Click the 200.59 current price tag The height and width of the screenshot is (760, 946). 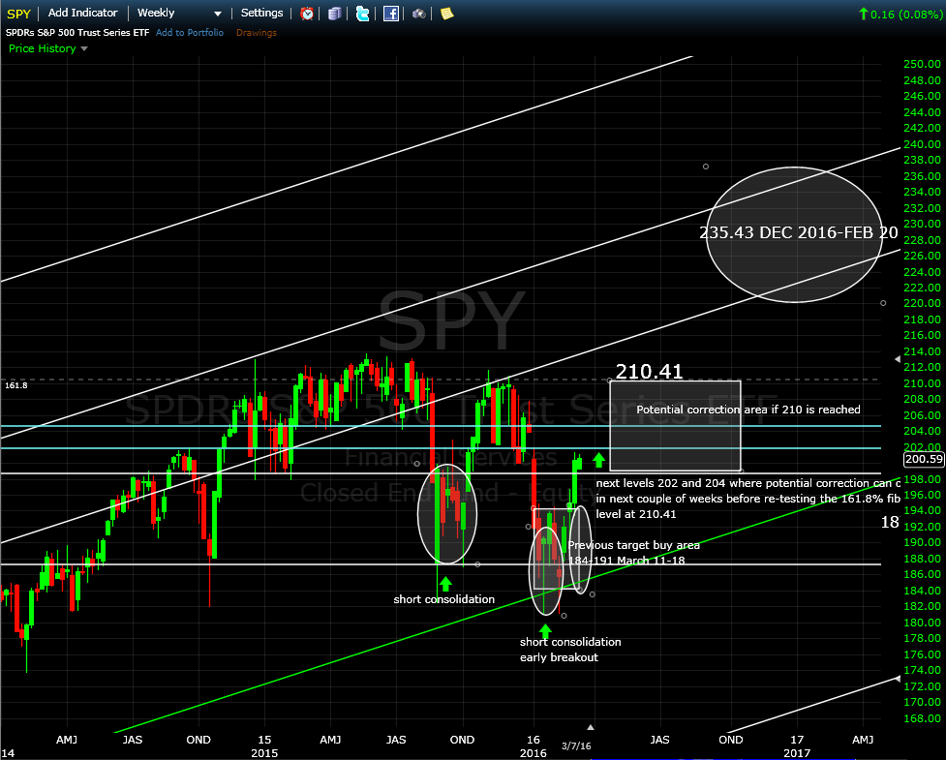(924, 459)
